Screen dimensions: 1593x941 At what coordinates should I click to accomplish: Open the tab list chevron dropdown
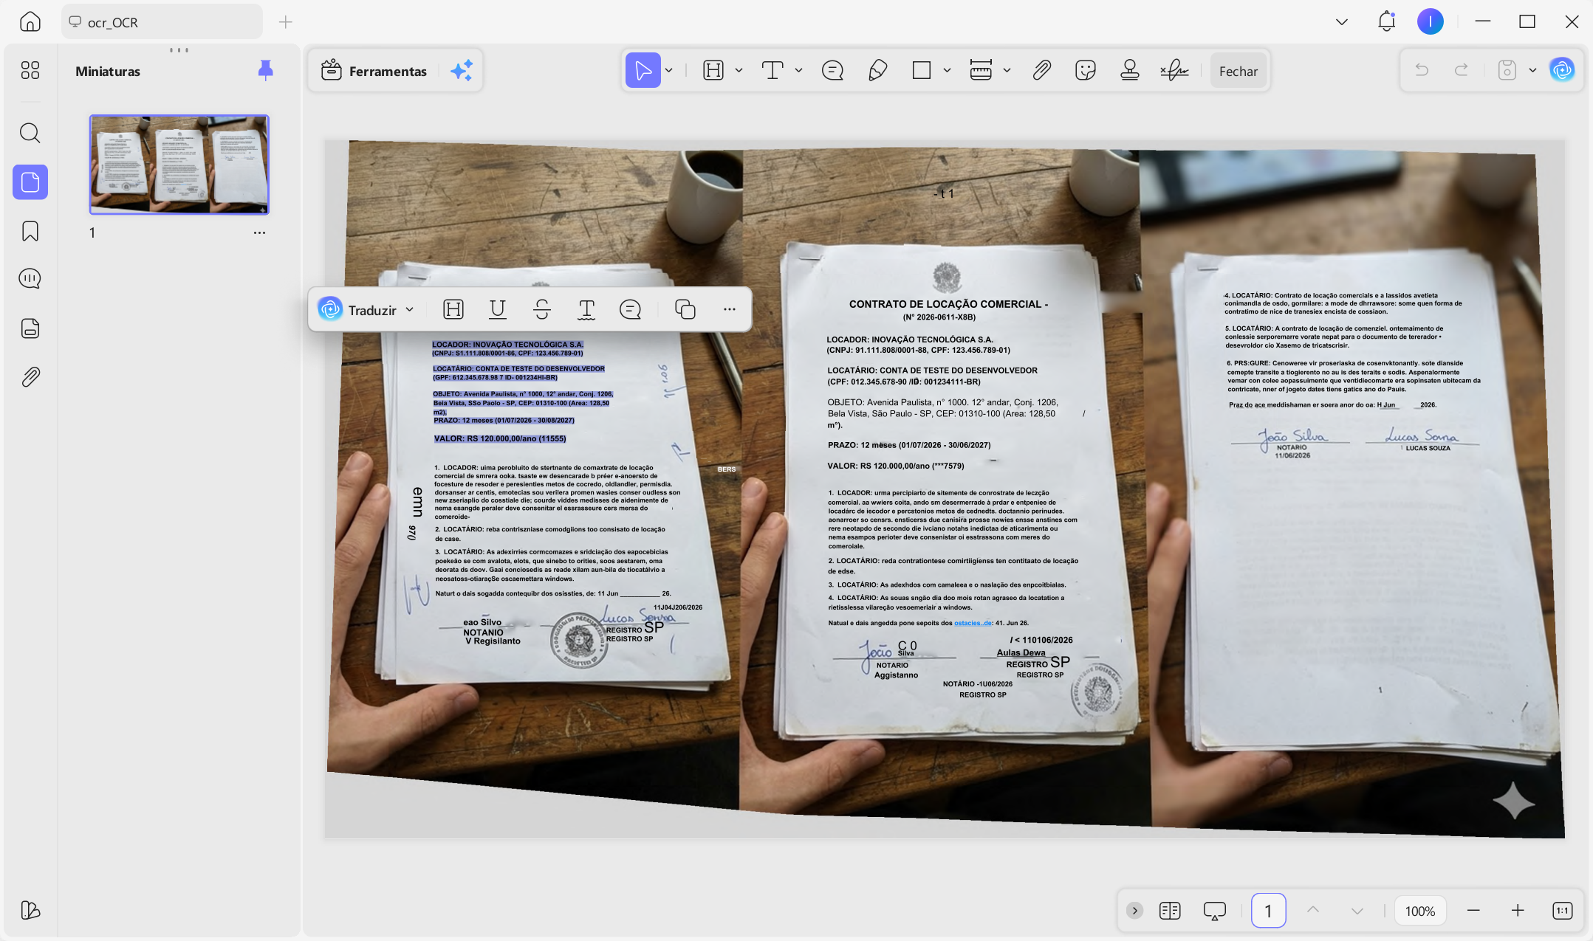click(x=1342, y=22)
